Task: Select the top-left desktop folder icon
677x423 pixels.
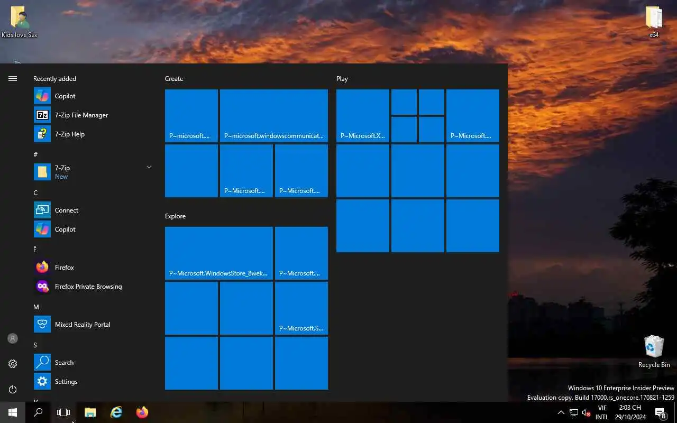Action: (20, 22)
